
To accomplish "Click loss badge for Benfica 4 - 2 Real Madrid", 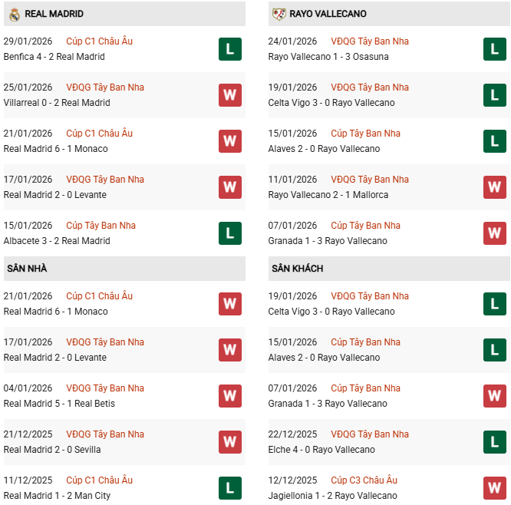I will coord(229,49).
